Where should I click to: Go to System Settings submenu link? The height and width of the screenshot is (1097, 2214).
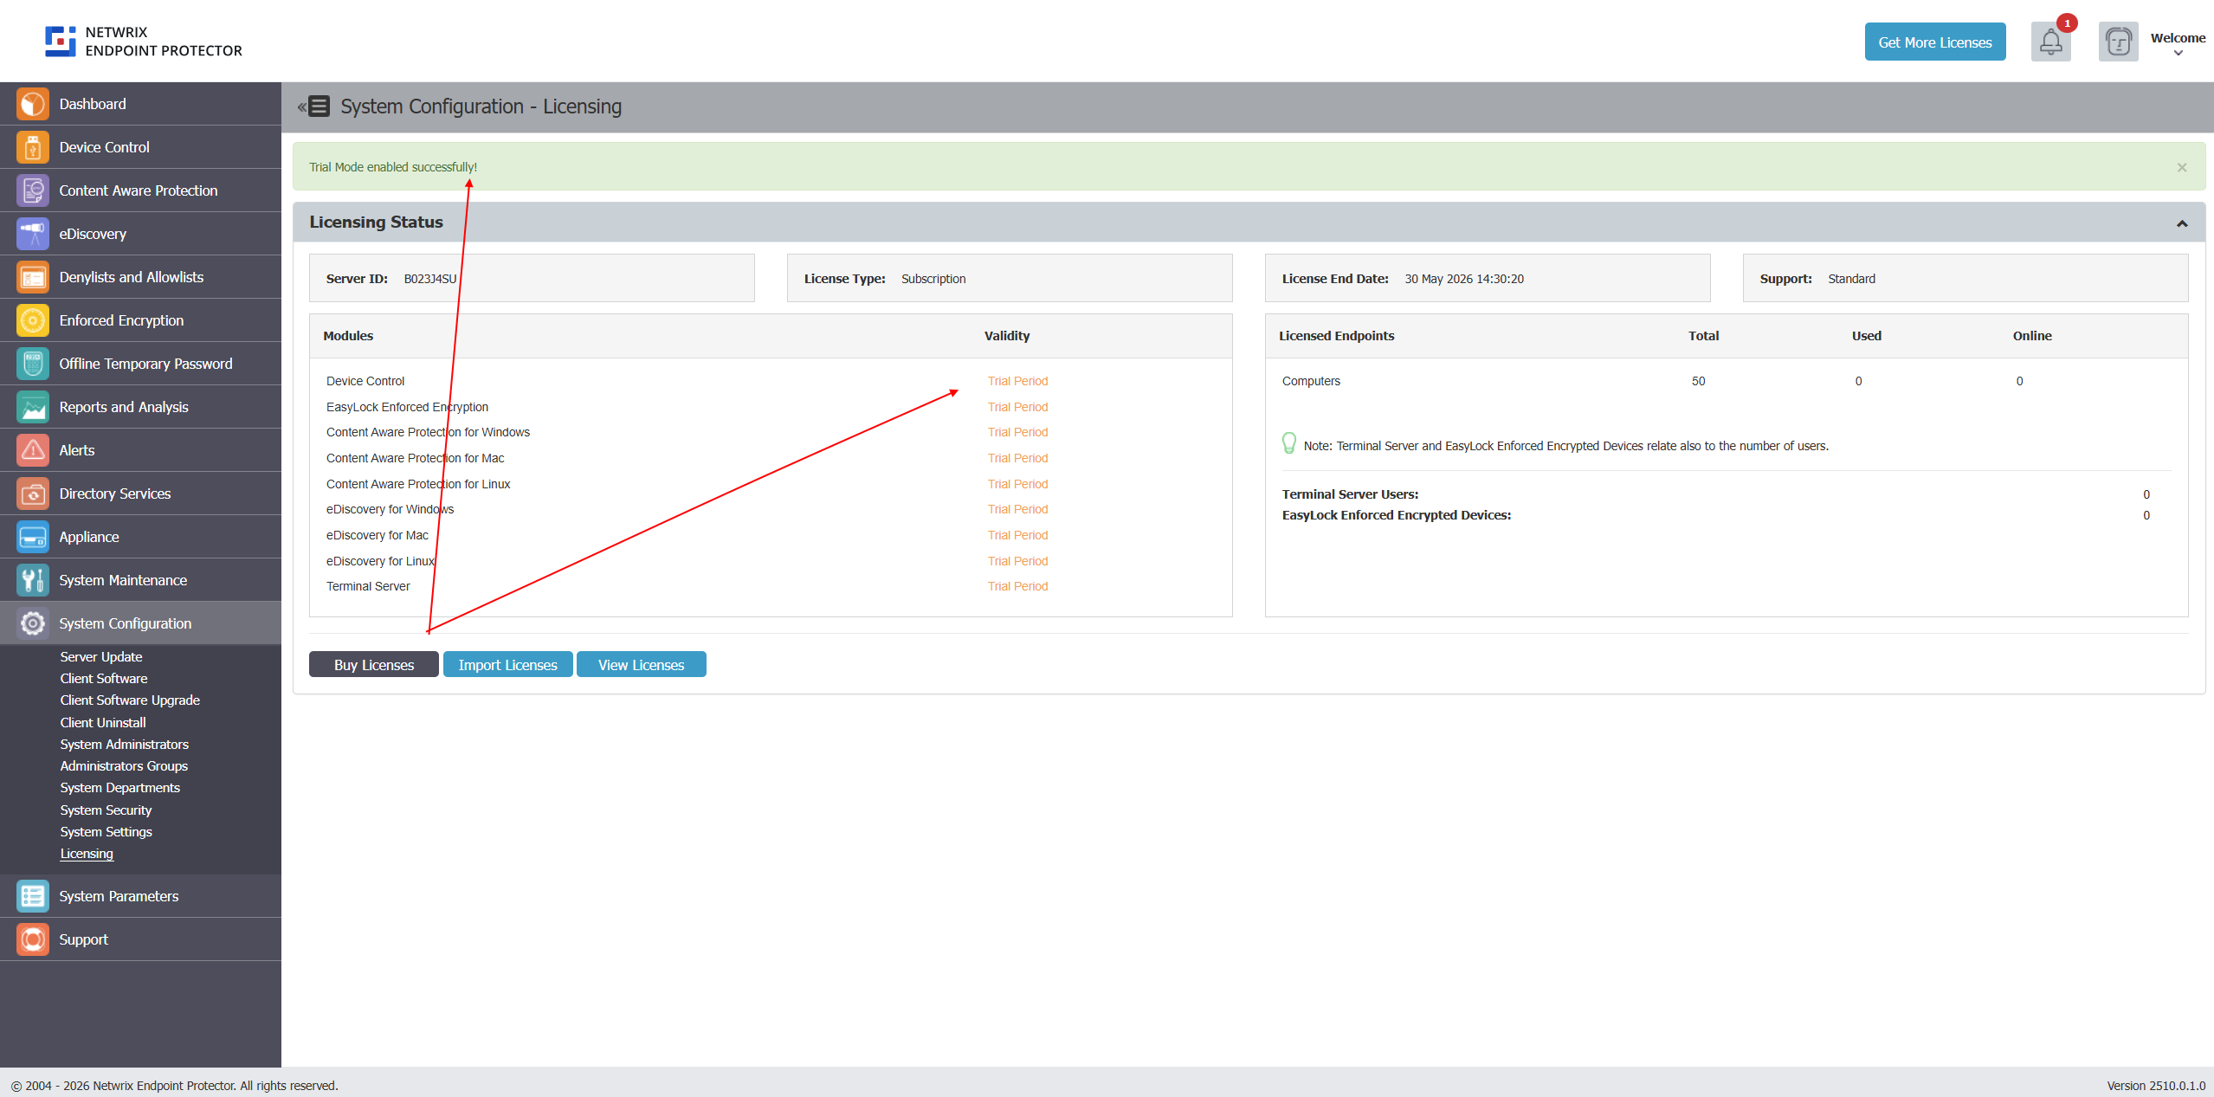point(106,832)
